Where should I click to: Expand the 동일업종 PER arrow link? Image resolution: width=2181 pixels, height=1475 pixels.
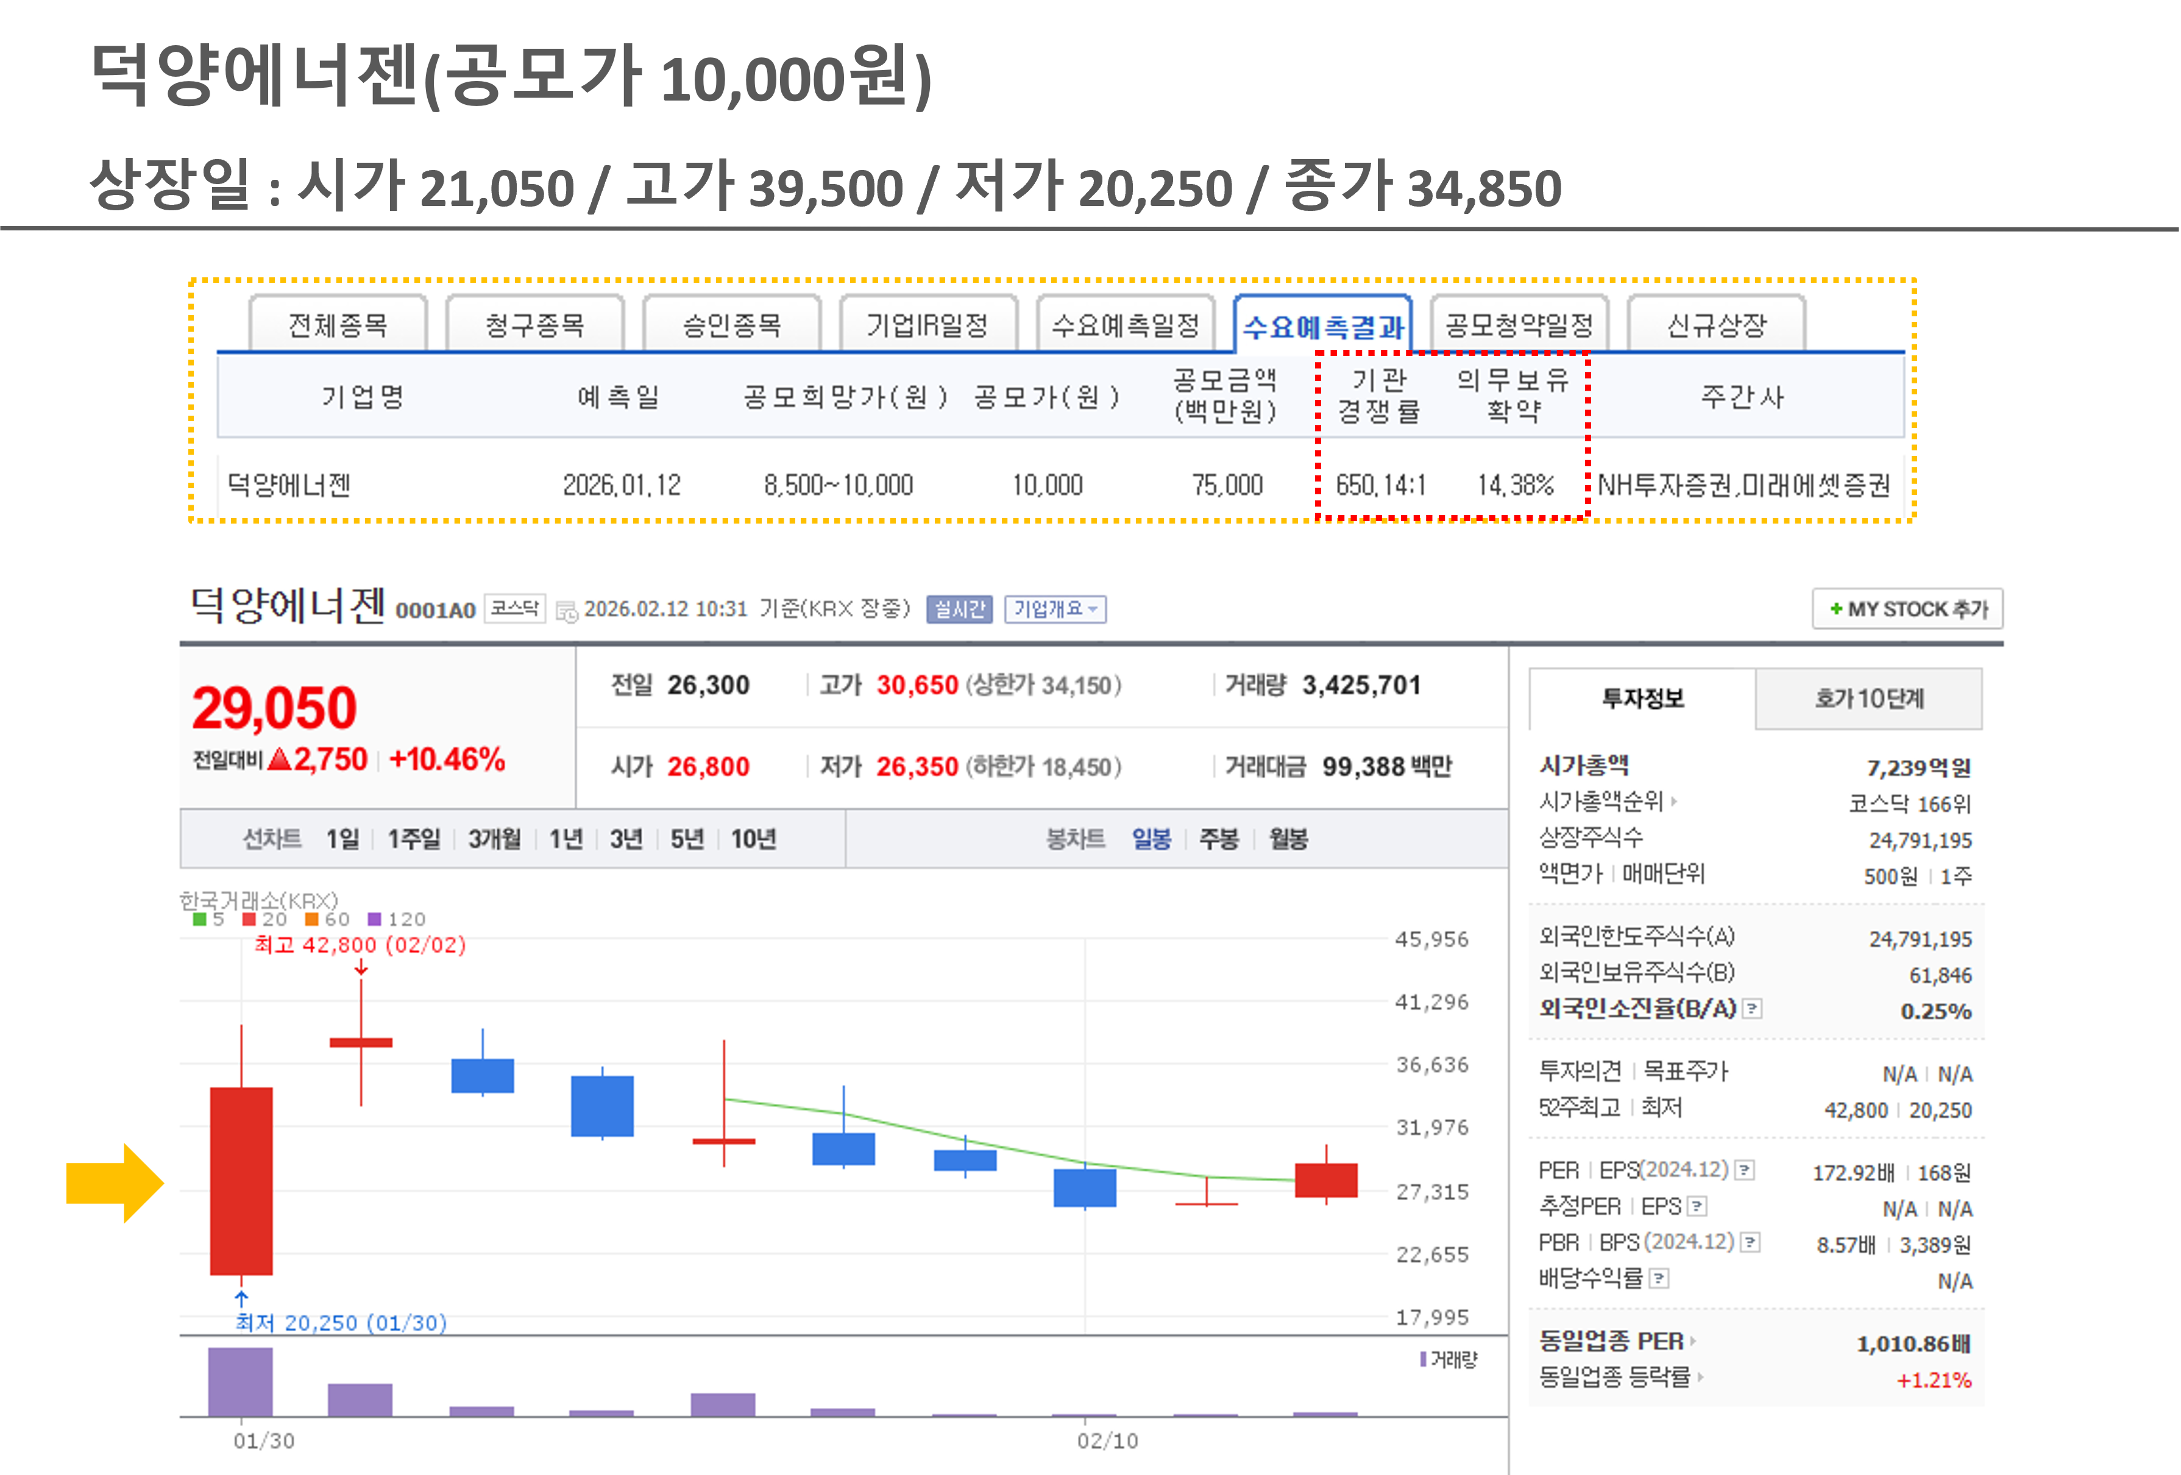click(1692, 1342)
